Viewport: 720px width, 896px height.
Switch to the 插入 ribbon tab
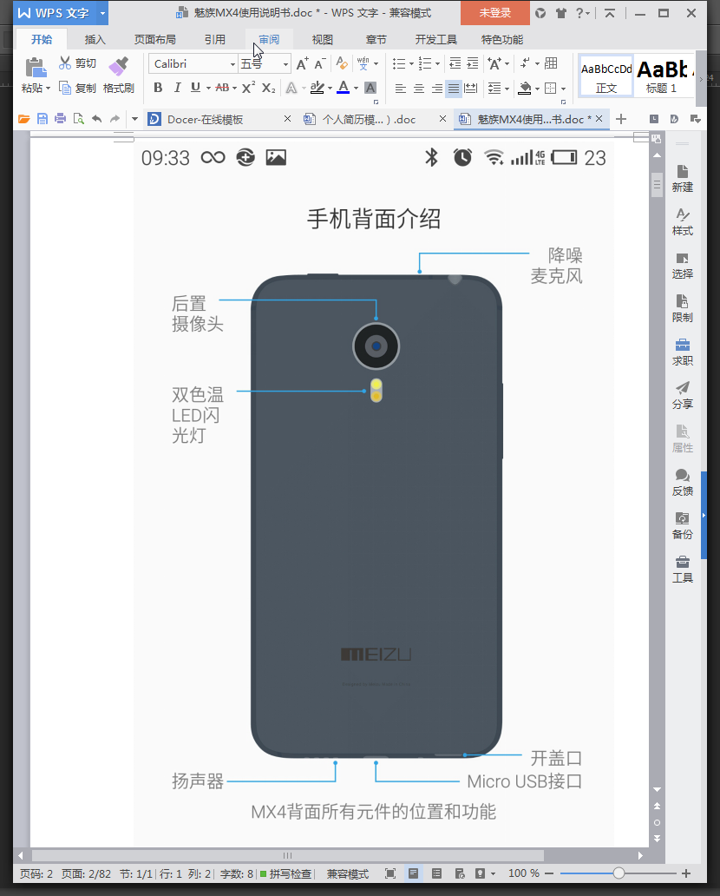[x=94, y=38]
